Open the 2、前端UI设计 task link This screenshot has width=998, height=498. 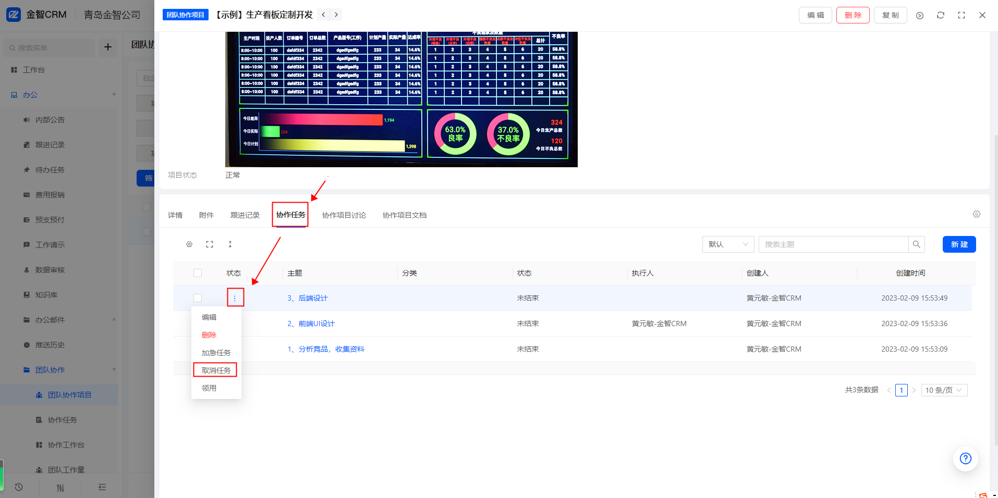pyautogui.click(x=311, y=323)
